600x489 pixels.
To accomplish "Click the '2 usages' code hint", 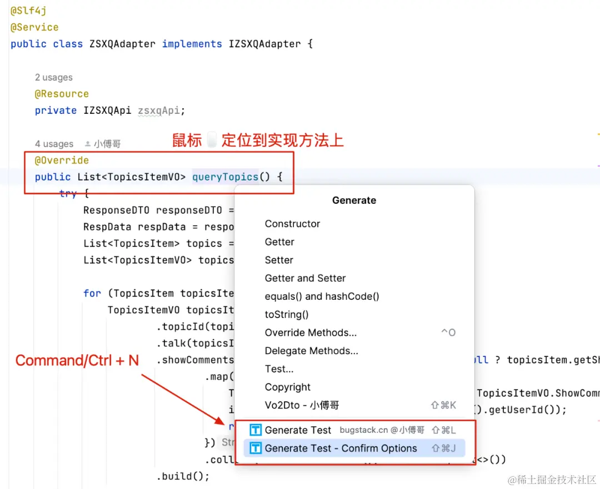I will click(x=53, y=77).
